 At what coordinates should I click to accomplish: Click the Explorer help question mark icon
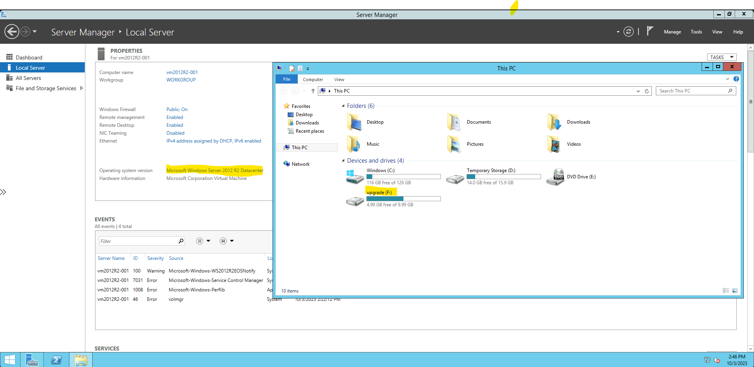click(x=736, y=79)
